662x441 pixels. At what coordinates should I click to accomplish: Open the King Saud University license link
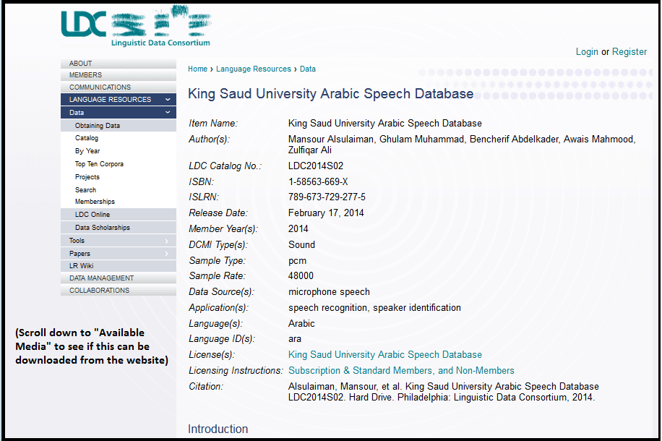click(384, 354)
